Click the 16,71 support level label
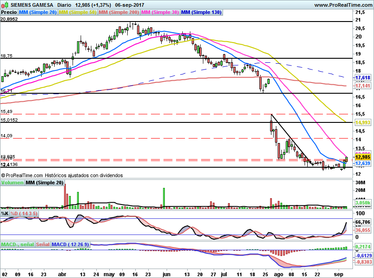This screenshot has height=278, width=374. 6,91
